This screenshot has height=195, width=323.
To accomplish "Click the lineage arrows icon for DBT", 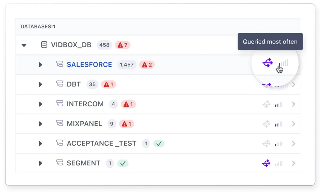I will tap(267, 84).
